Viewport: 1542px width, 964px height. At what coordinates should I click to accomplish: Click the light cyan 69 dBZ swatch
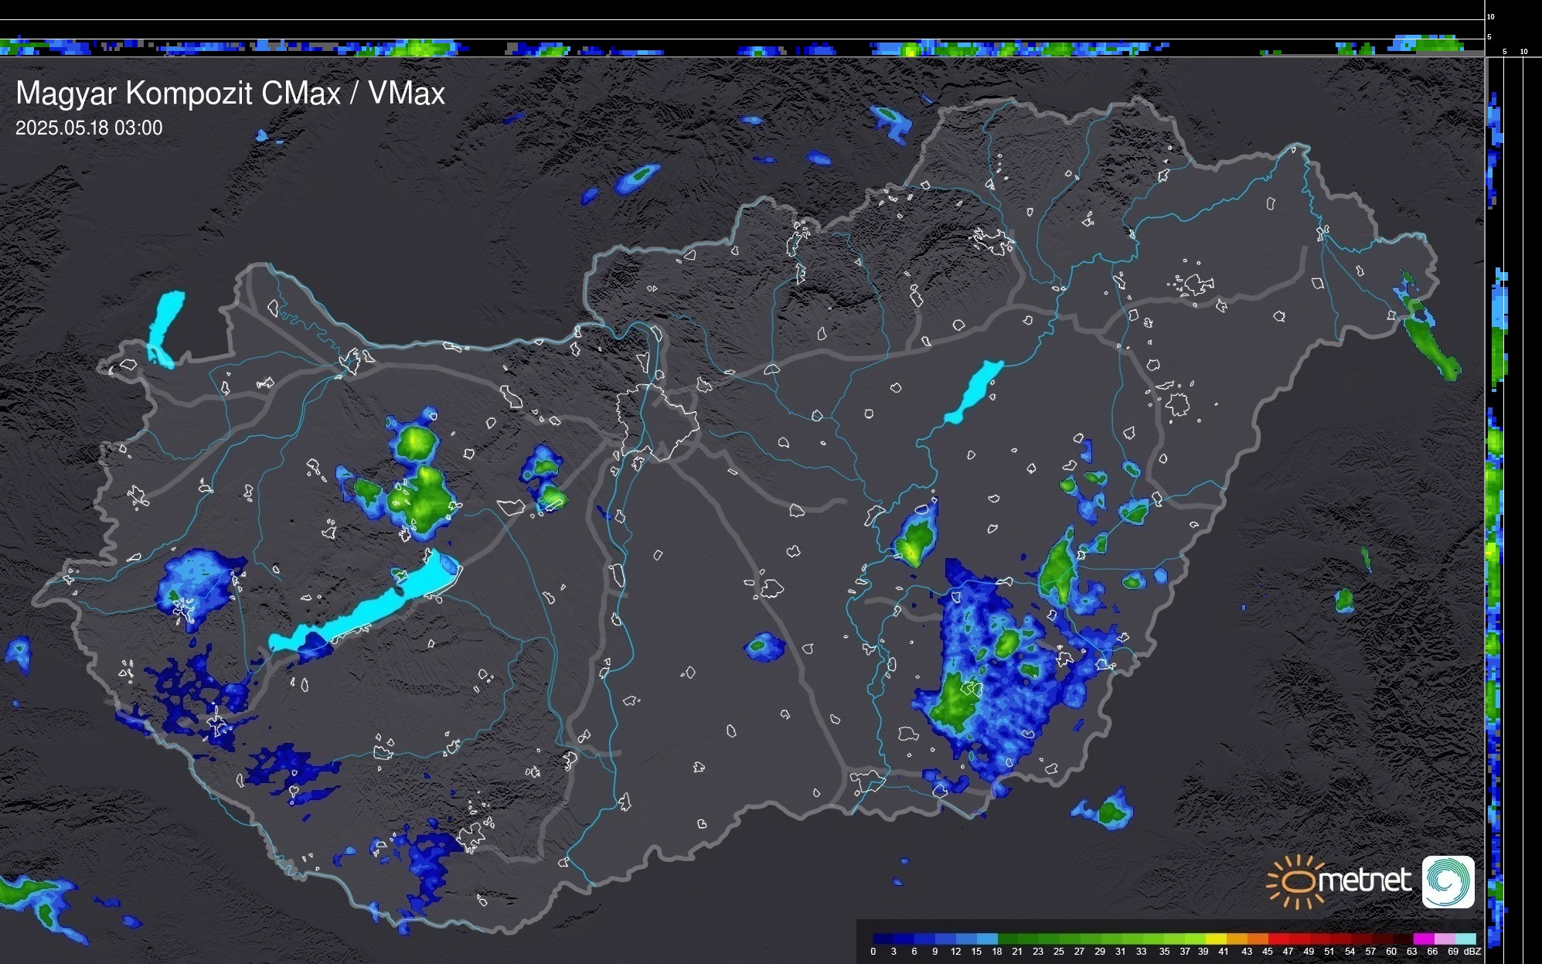coord(1465,939)
